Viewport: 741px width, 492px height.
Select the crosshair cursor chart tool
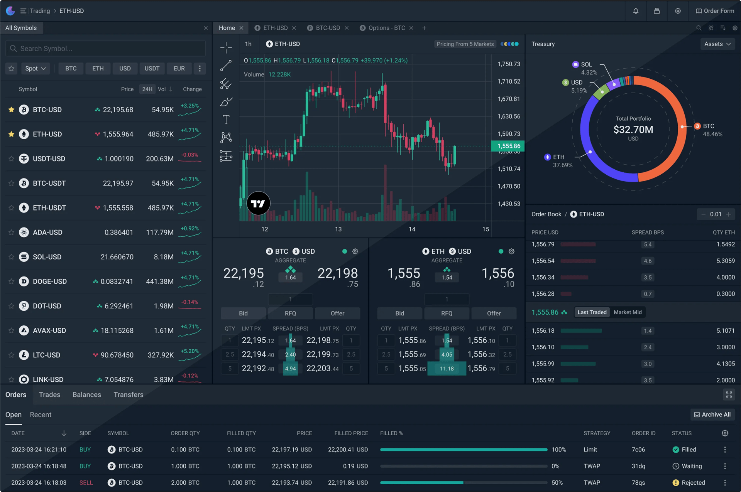pyautogui.click(x=226, y=48)
